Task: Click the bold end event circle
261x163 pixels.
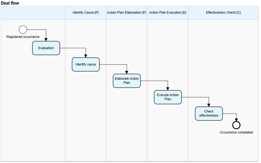Action: (x=236, y=125)
